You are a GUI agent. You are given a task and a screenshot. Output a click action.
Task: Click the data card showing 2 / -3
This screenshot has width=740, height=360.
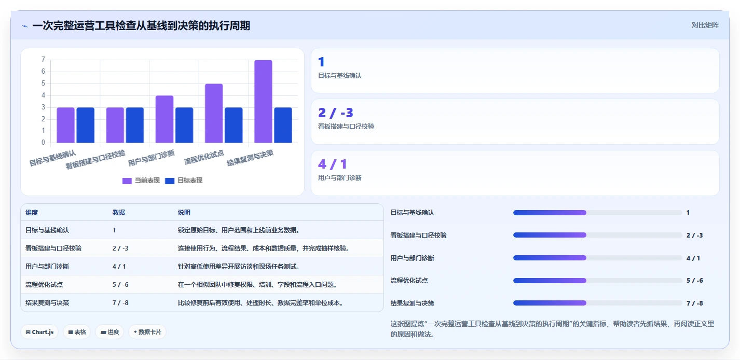(x=515, y=121)
